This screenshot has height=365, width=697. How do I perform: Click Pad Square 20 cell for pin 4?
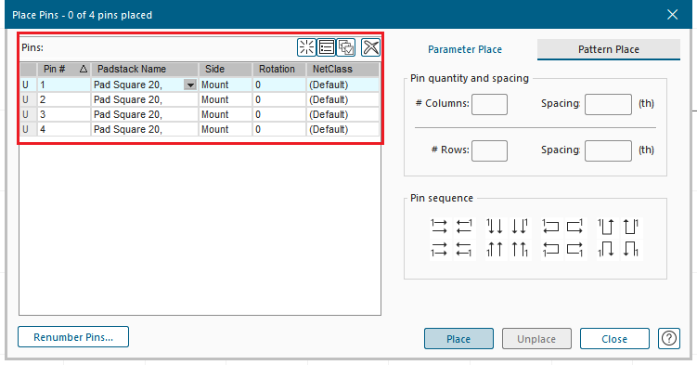[x=145, y=129]
